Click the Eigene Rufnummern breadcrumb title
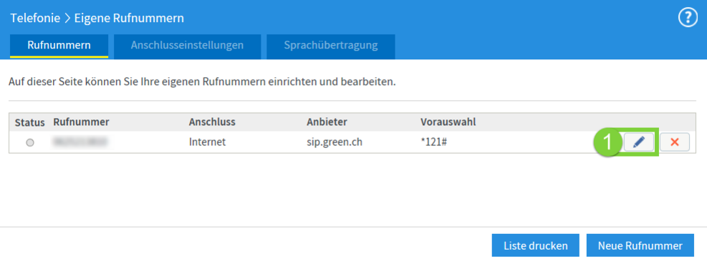 (129, 19)
